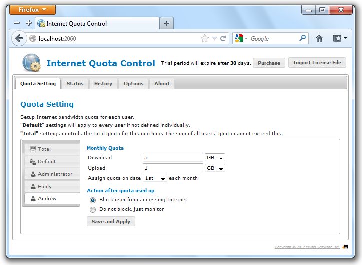Click the browser back arrow button
The image size is (362, 265).
click(19, 38)
